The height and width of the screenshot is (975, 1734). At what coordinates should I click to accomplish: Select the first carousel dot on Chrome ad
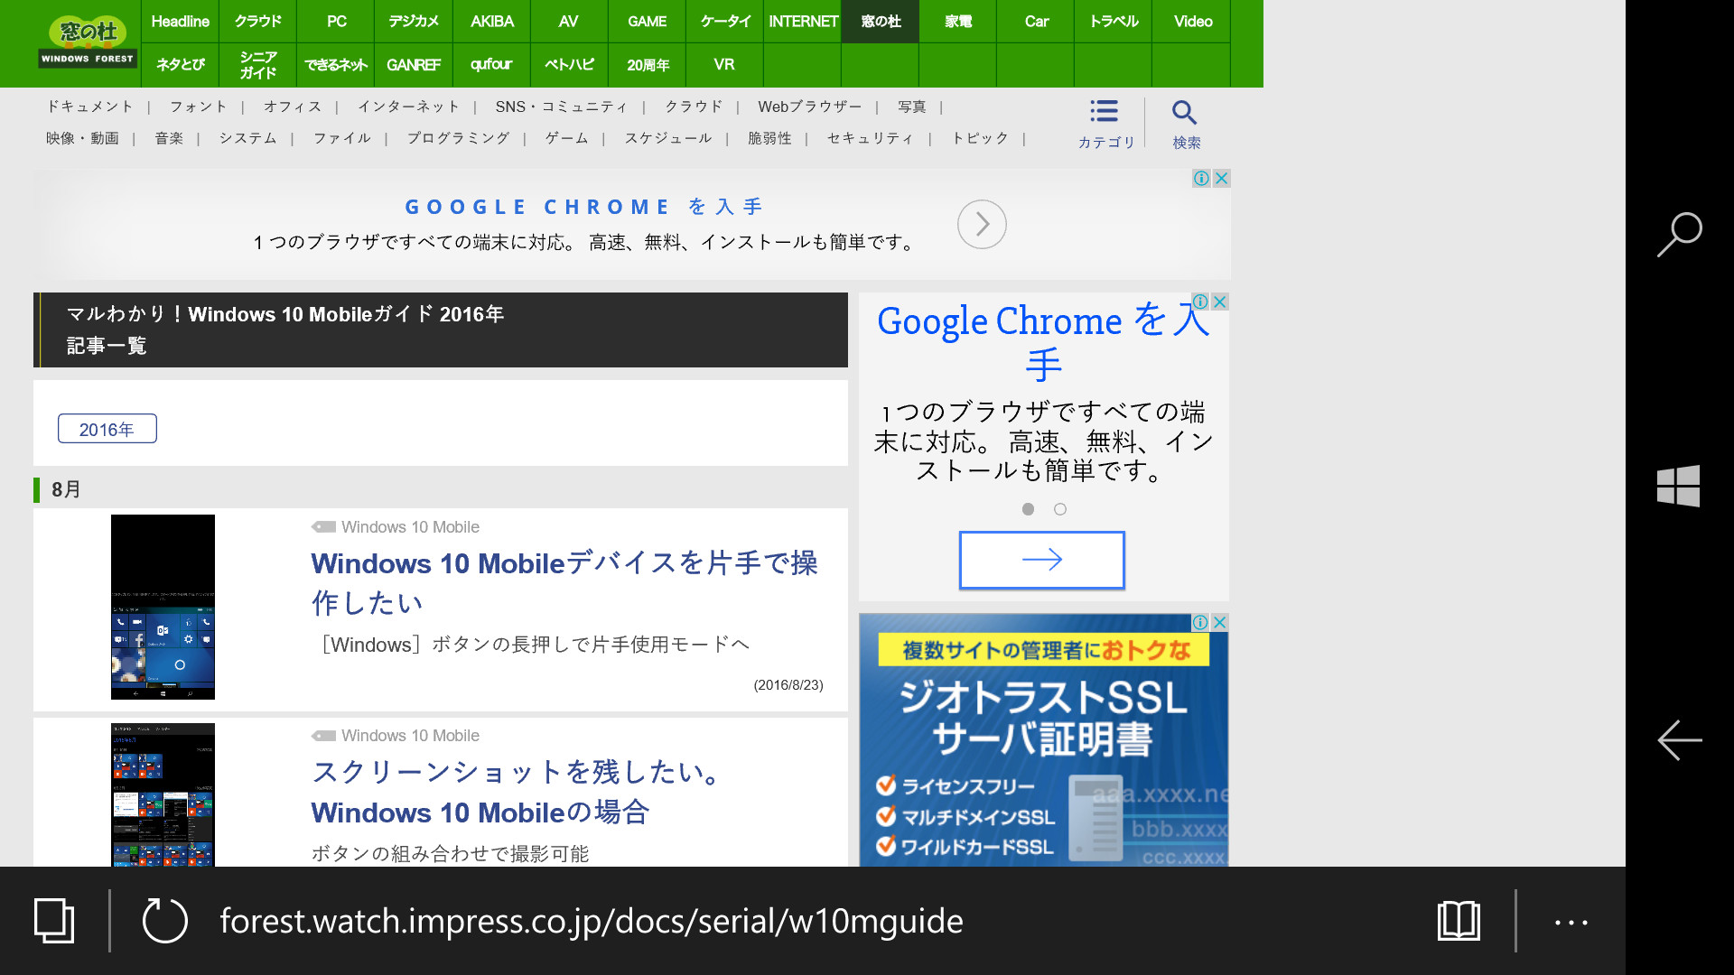click(x=1028, y=509)
